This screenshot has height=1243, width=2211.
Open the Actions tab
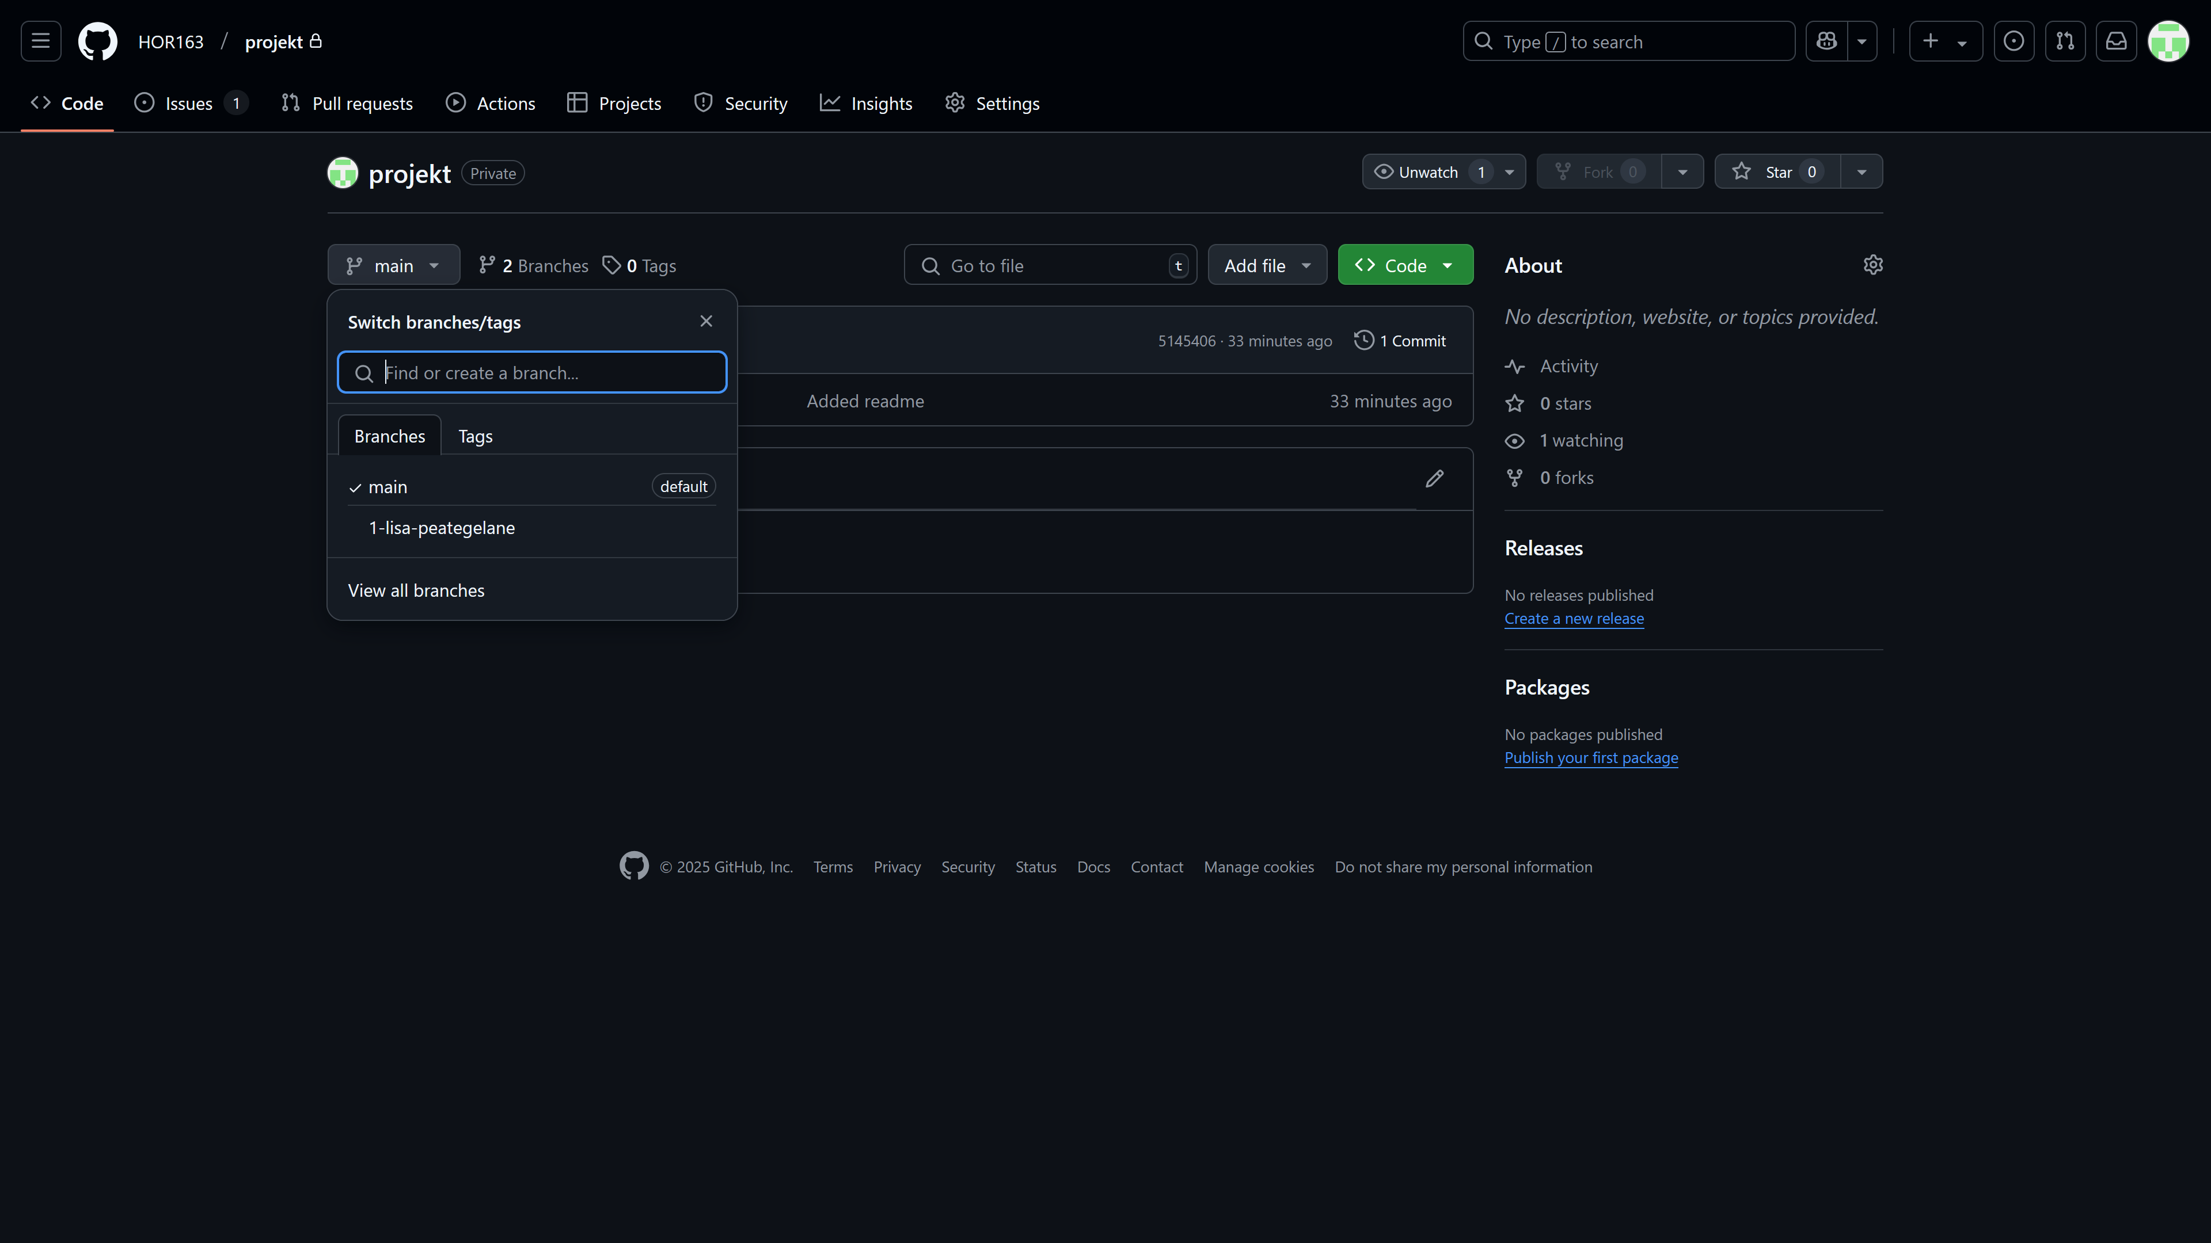pos(490,103)
